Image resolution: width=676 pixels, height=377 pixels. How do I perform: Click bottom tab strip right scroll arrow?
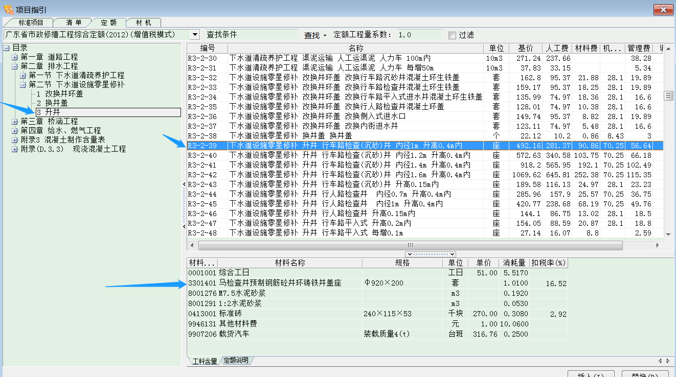pyautogui.click(x=668, y=361)
